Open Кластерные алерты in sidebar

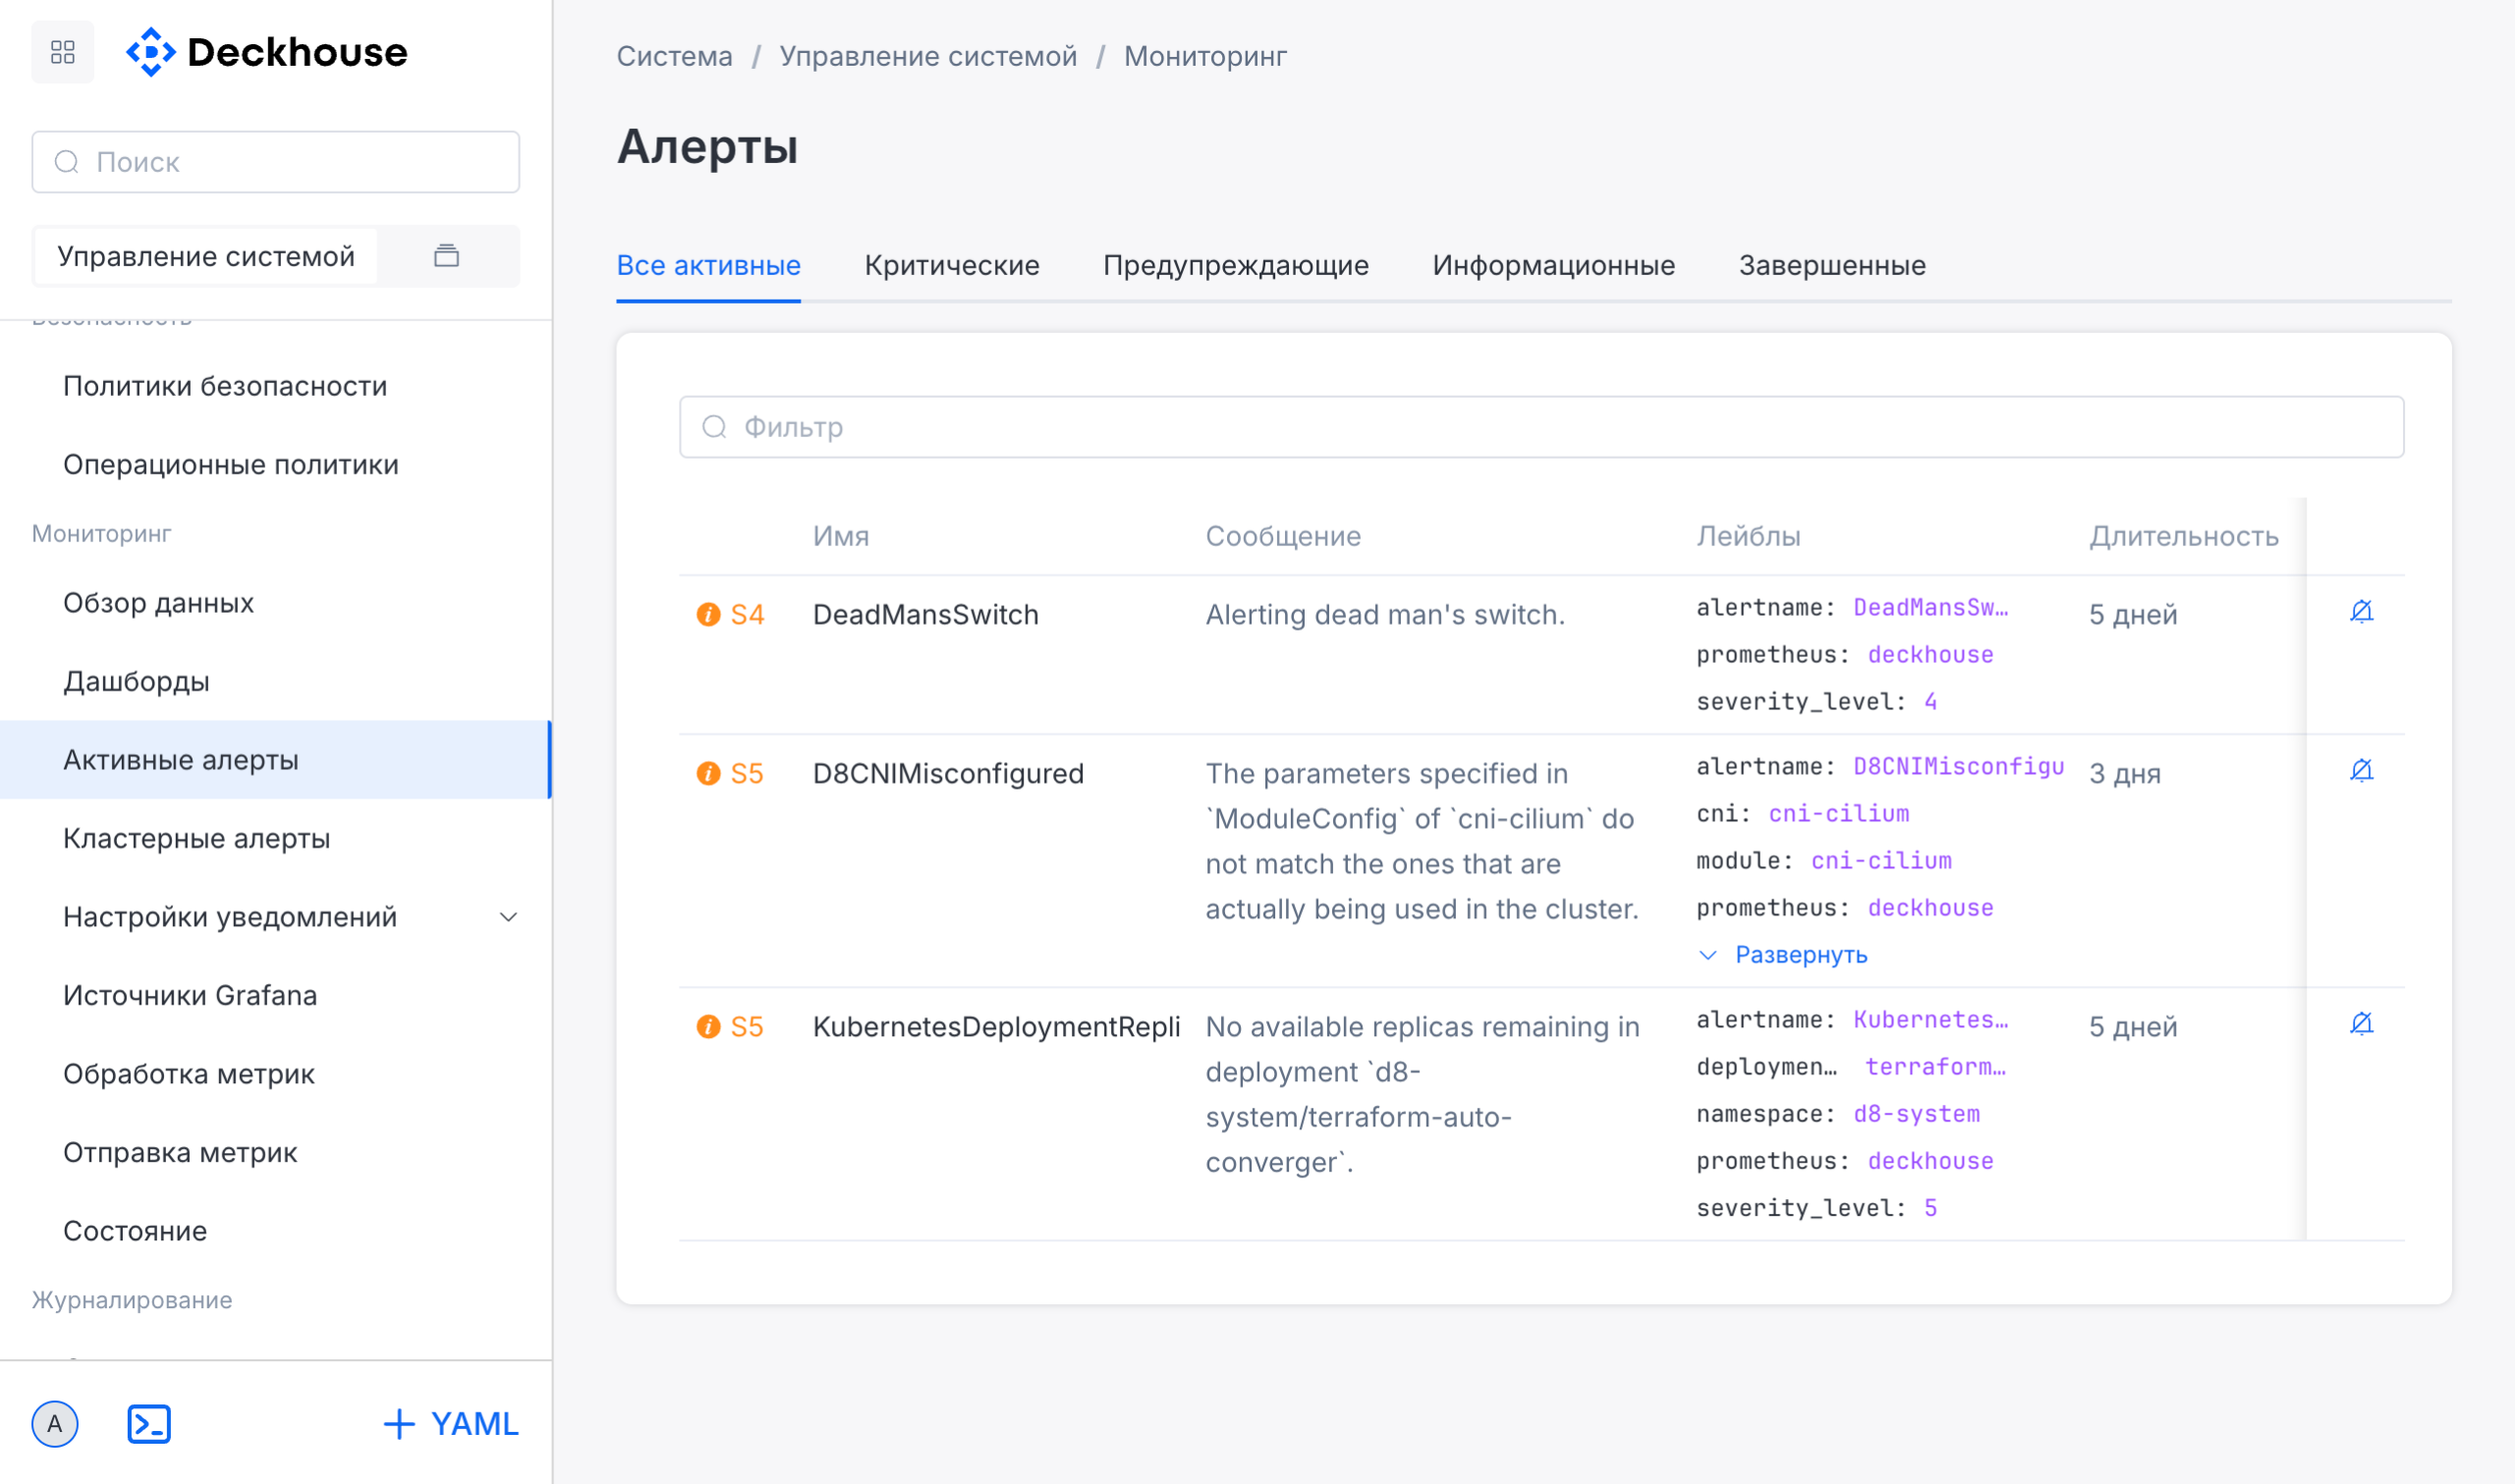pyautogui.click(x=196, y=838)
